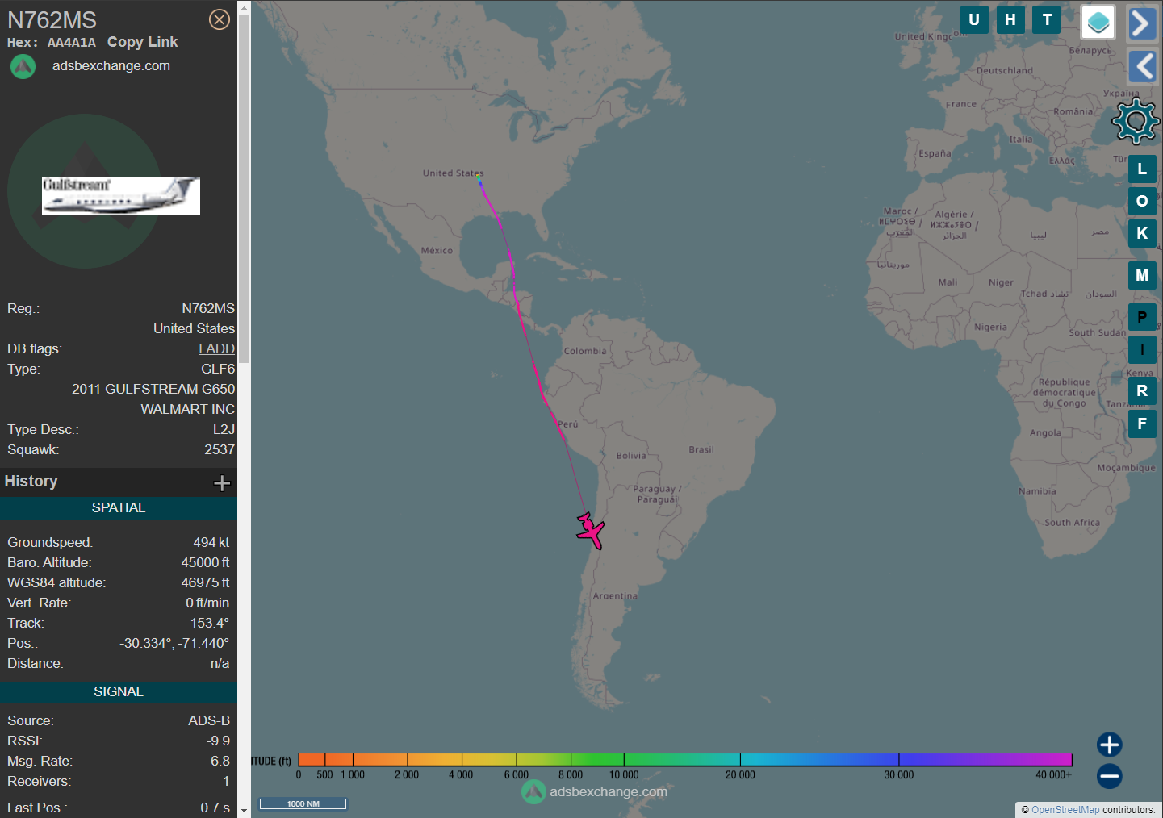Screen dimensions: 1163x818
Task: Open the adsbexchange.com logo icon in sidebar
Action: (x=23, y=66)
